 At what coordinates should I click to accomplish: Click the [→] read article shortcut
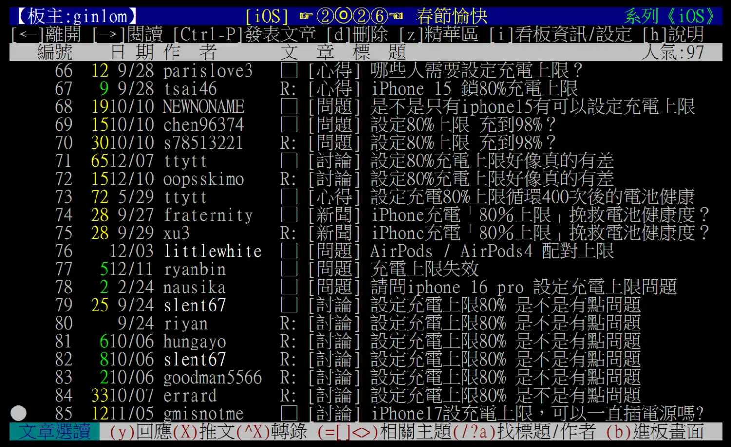coord(127,35)
